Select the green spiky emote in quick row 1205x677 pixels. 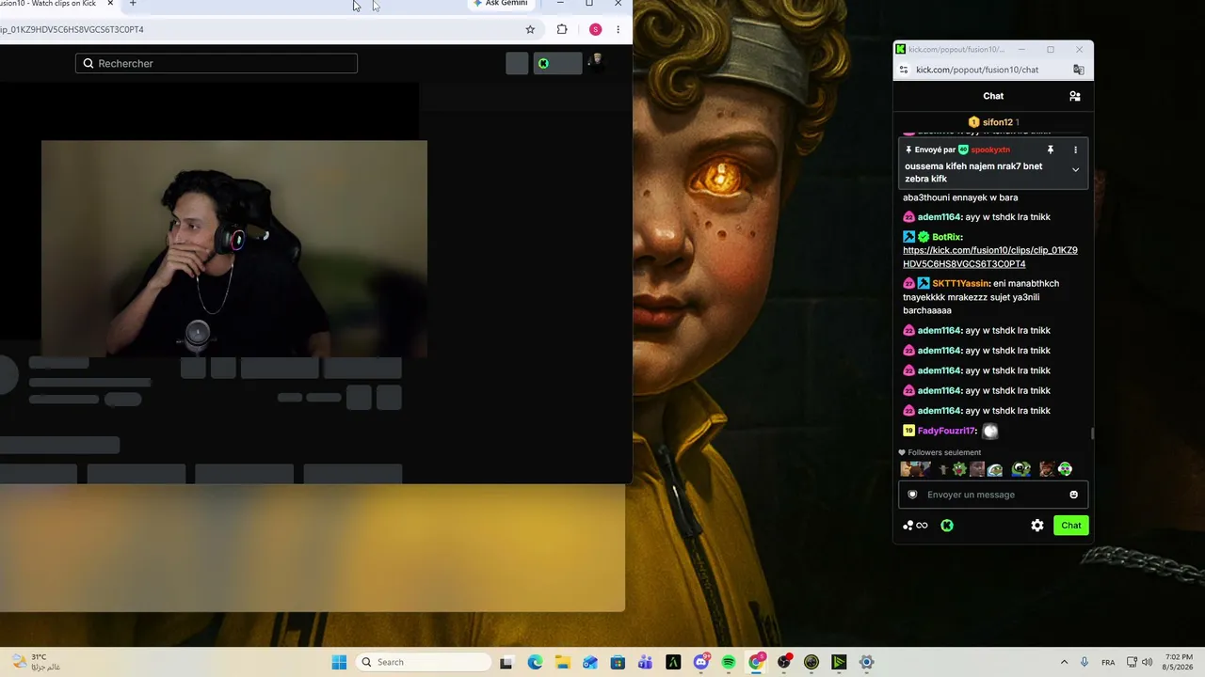tap(959, 469)
